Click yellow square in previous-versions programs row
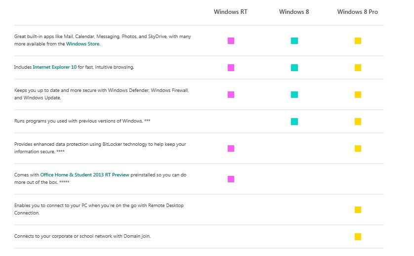 click(358, 121)
